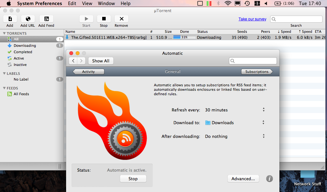Open the After downloading dropdown
This screenshot has width=327, height=192.
(235, 136)
